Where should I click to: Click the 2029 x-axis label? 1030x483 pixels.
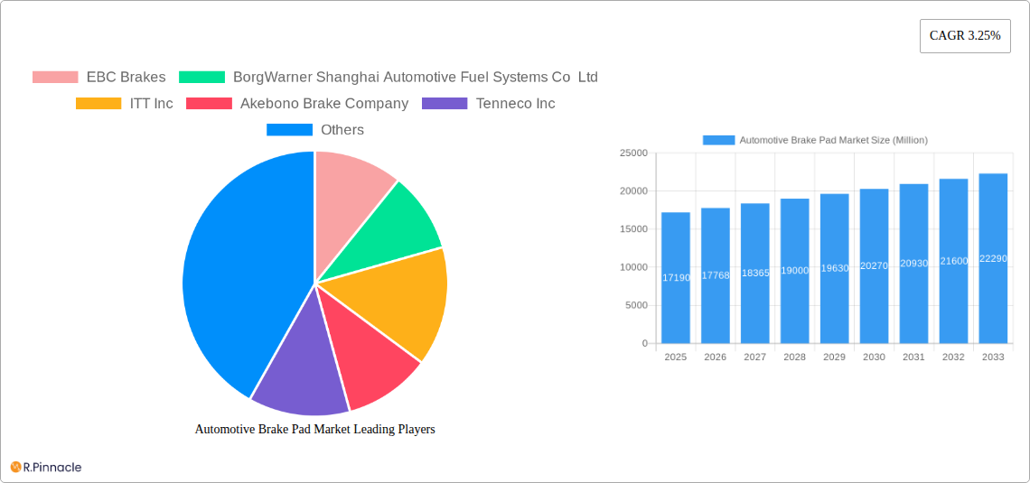coord(835,357)
